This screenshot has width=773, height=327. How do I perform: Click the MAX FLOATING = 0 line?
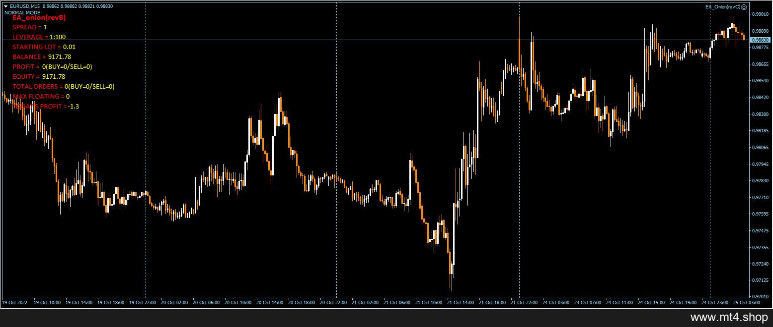point(41,97)
